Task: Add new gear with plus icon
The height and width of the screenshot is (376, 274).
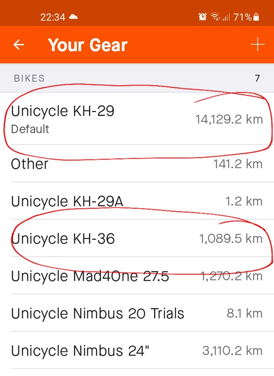Action: click(257, 45)
